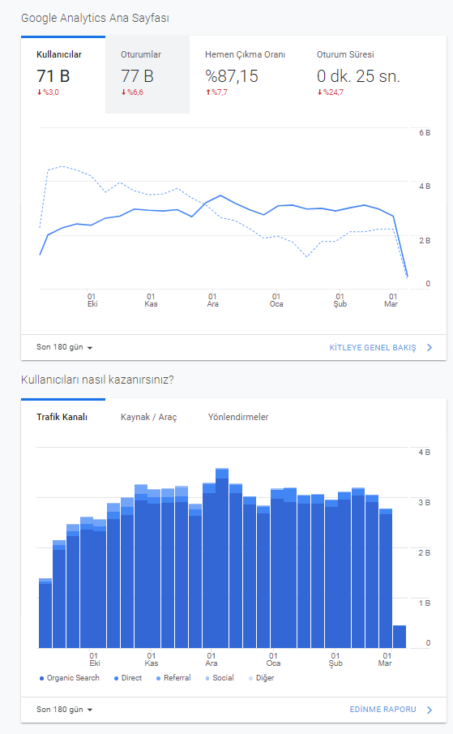Show the Oturum Süresi metric chart

358,74
